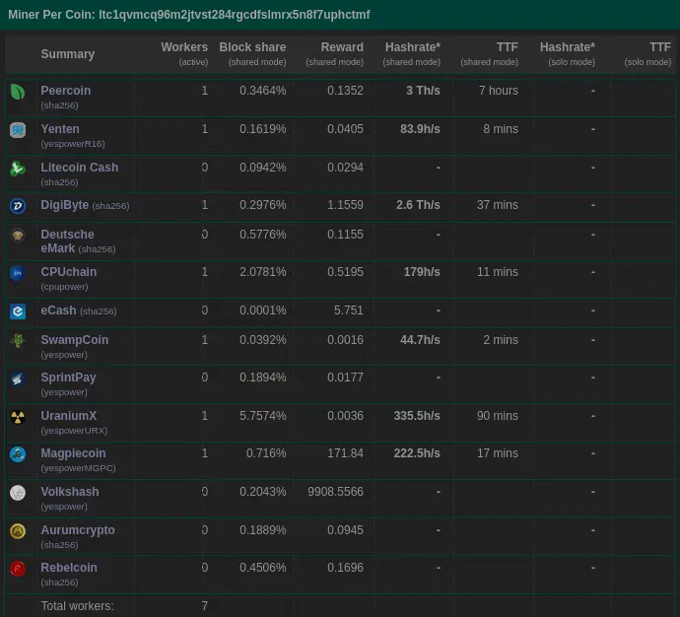Select DigiByte TTF value 37 mins

tap(498, 205)
